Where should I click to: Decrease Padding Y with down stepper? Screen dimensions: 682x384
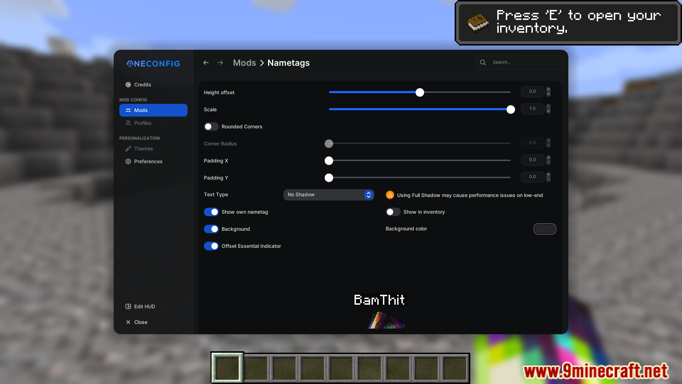click(x=548, y=180)
